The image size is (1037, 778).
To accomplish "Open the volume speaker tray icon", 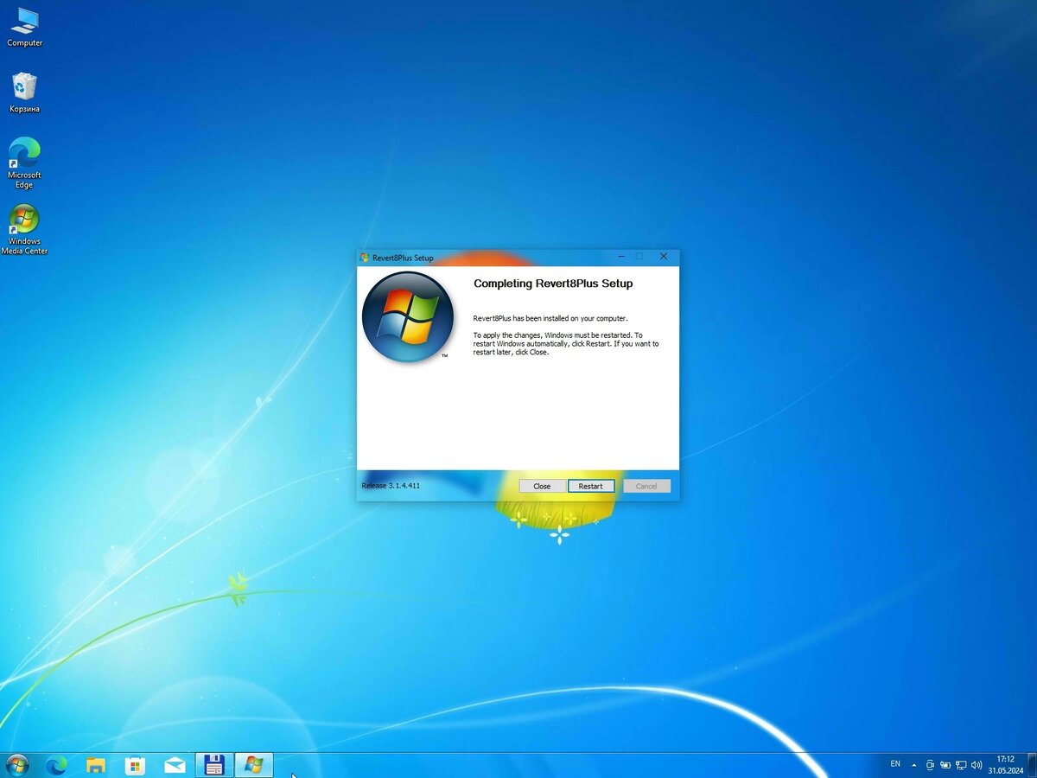I will tap(977, 765).
